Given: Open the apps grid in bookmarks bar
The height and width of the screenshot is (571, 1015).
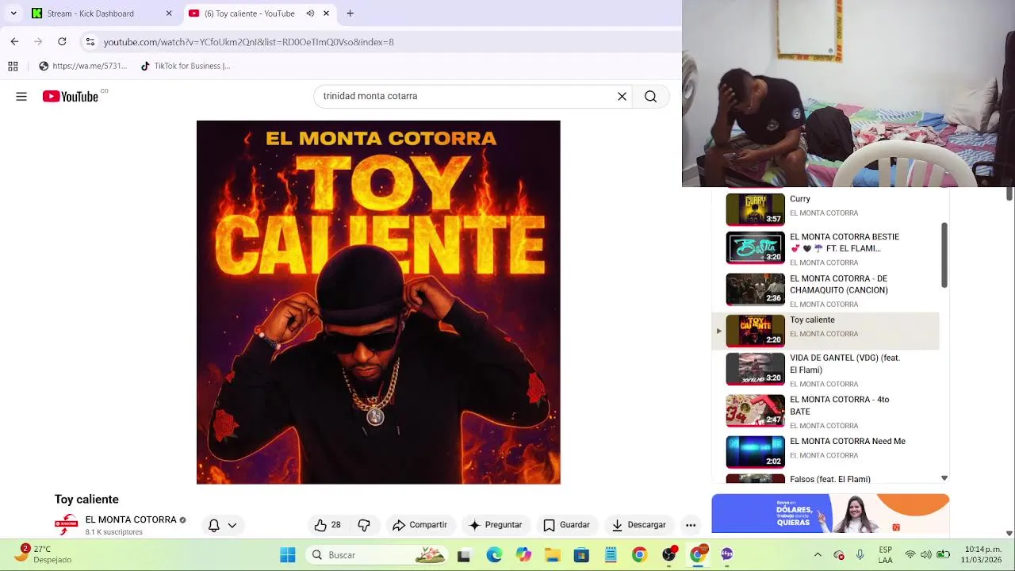Looking at the screenshot, I should tap(13, 66).
